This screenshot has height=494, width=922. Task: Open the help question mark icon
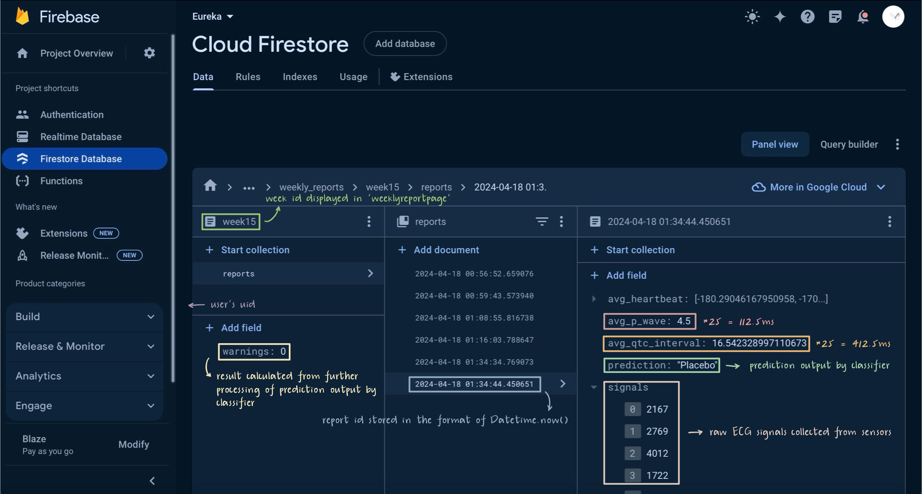coord(807,17)
